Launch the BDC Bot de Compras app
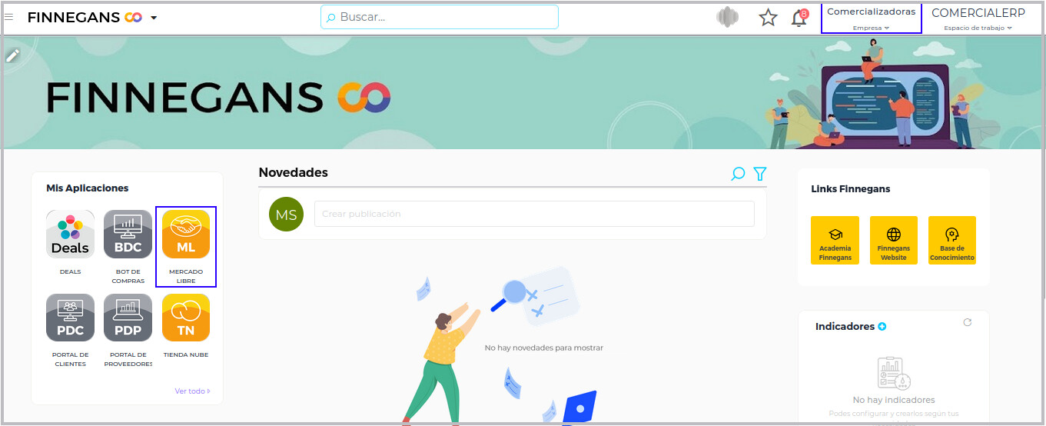This screenshot has width=1046, height=426. (x=128, y=235)
